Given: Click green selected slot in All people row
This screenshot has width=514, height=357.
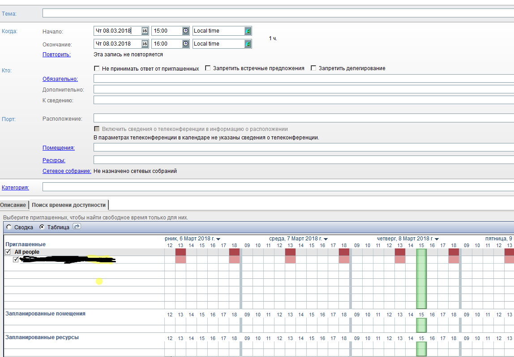Looking at the screenshot, I should (421, 252).
